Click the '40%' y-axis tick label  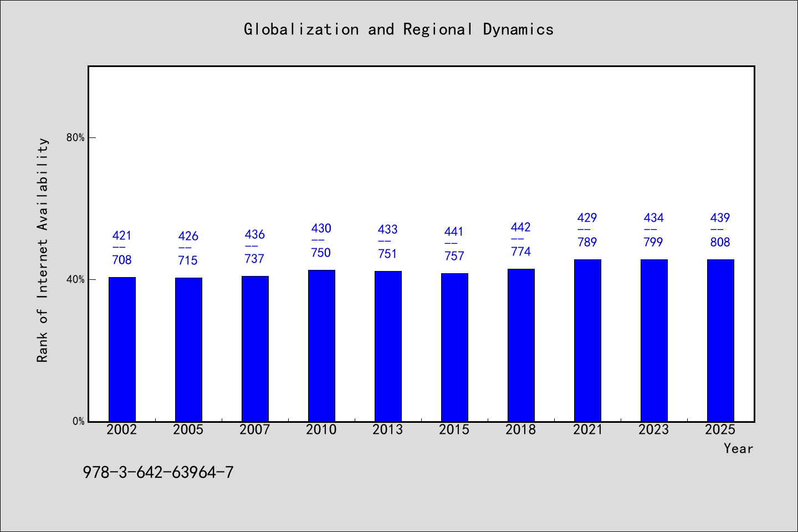click(75, 279)
